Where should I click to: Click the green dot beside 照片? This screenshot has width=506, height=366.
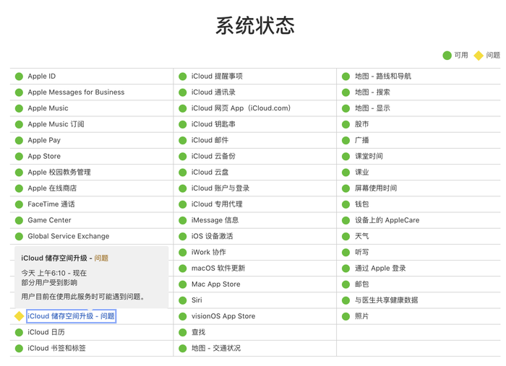(346, 316)
